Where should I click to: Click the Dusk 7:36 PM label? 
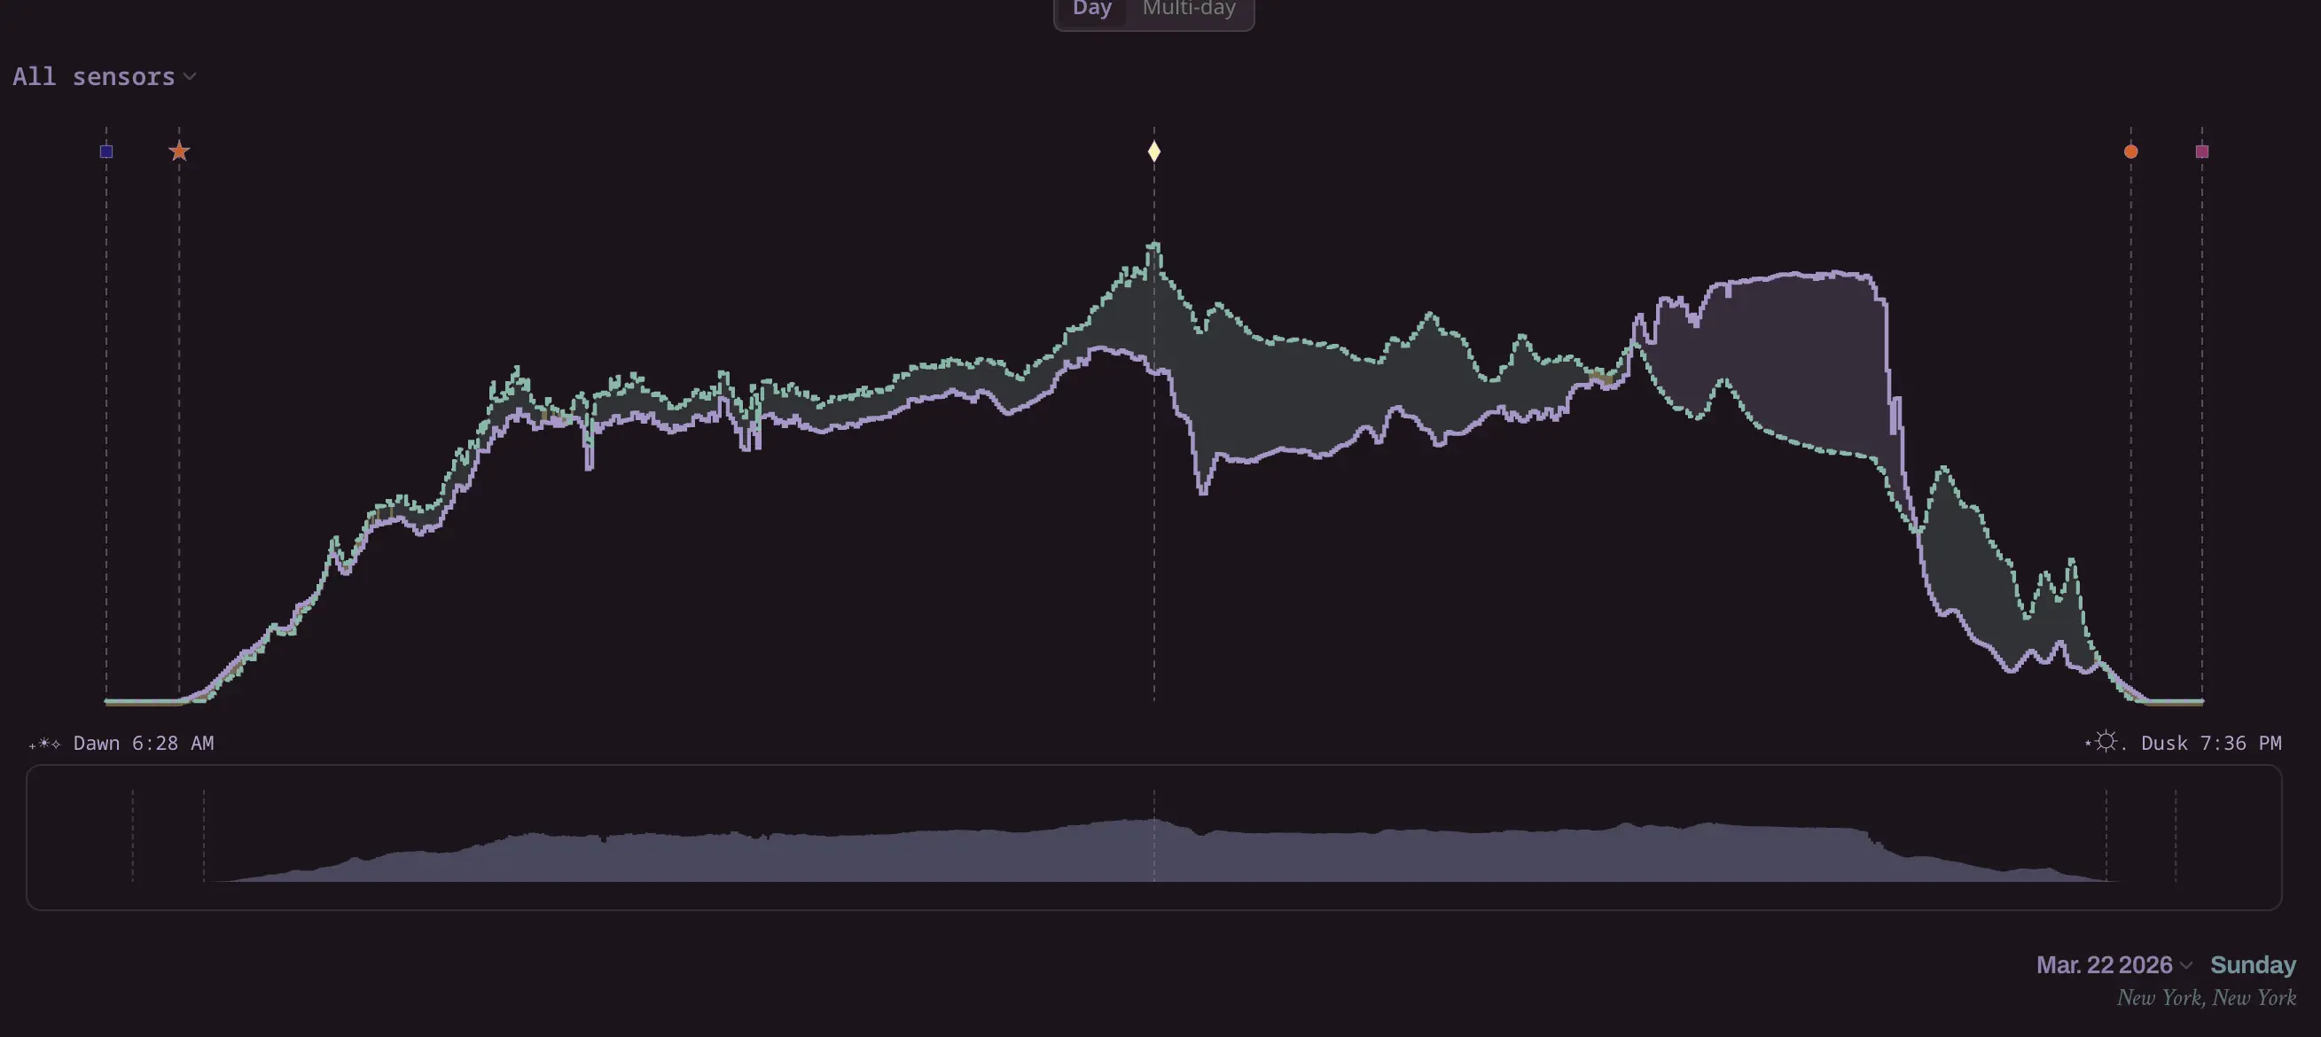[x=2211, y=744]
